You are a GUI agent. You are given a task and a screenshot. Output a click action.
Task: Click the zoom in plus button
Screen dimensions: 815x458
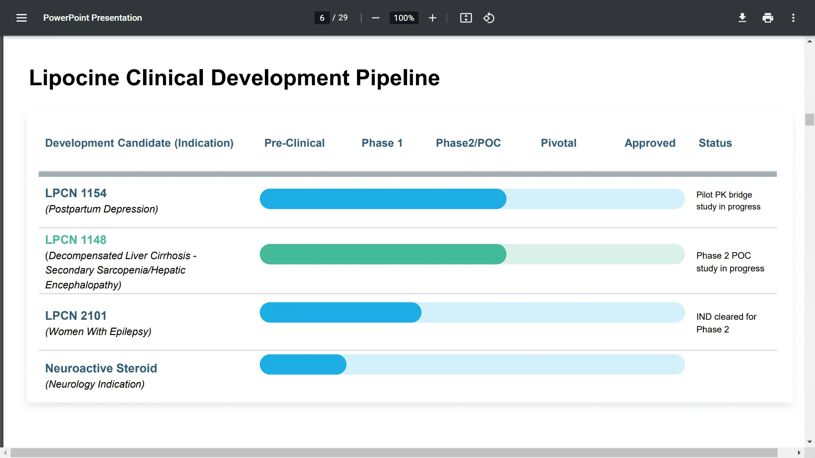[433, 18]
